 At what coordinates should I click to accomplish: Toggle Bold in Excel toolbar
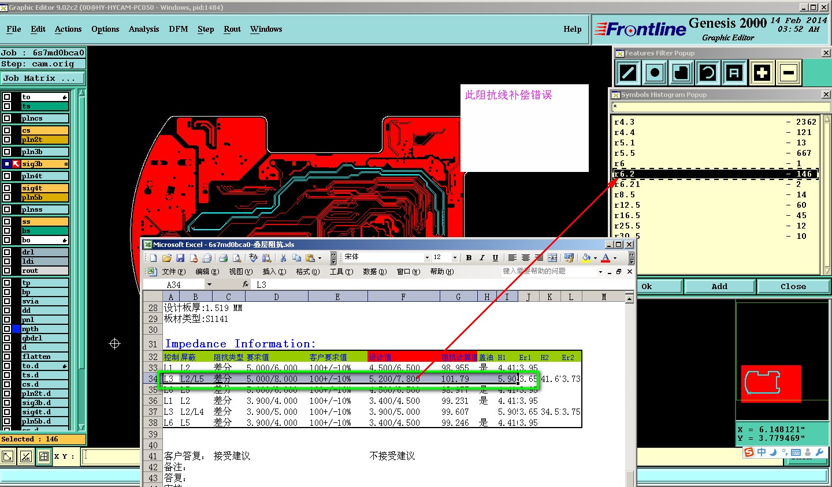click(x=469, y=258)
